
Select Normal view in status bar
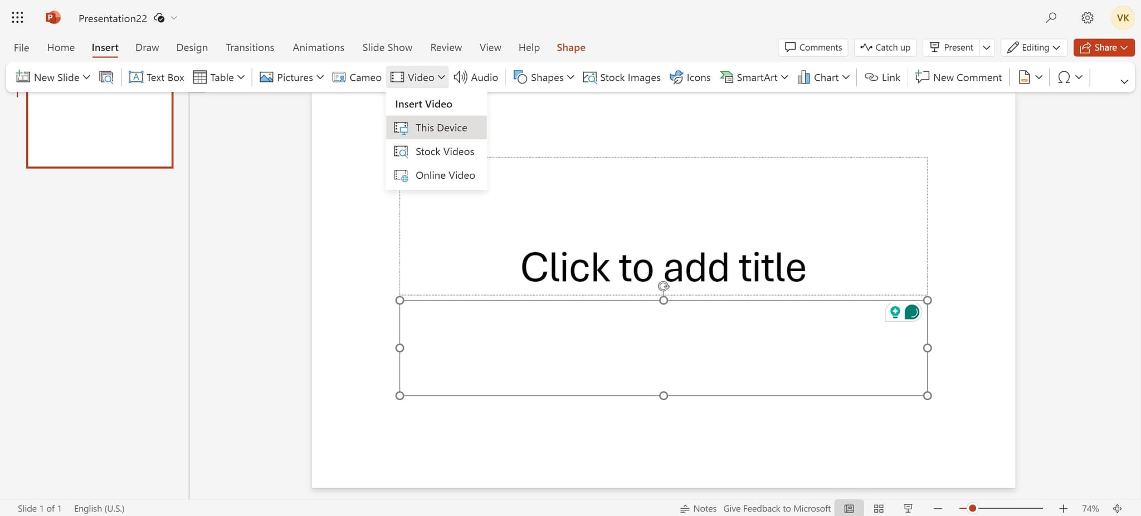click(849, 508)
